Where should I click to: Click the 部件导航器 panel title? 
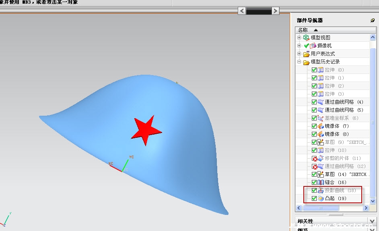pos(310,20)
